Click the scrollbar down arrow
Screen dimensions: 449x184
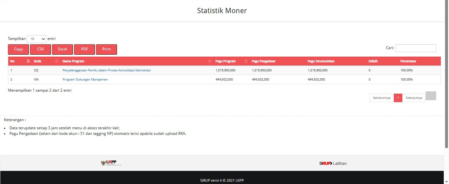click(446, 181)
